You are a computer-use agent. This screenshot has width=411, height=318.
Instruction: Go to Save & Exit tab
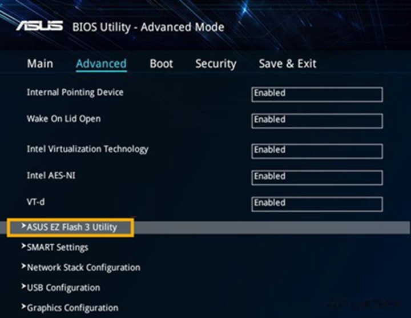click(287, 63)
